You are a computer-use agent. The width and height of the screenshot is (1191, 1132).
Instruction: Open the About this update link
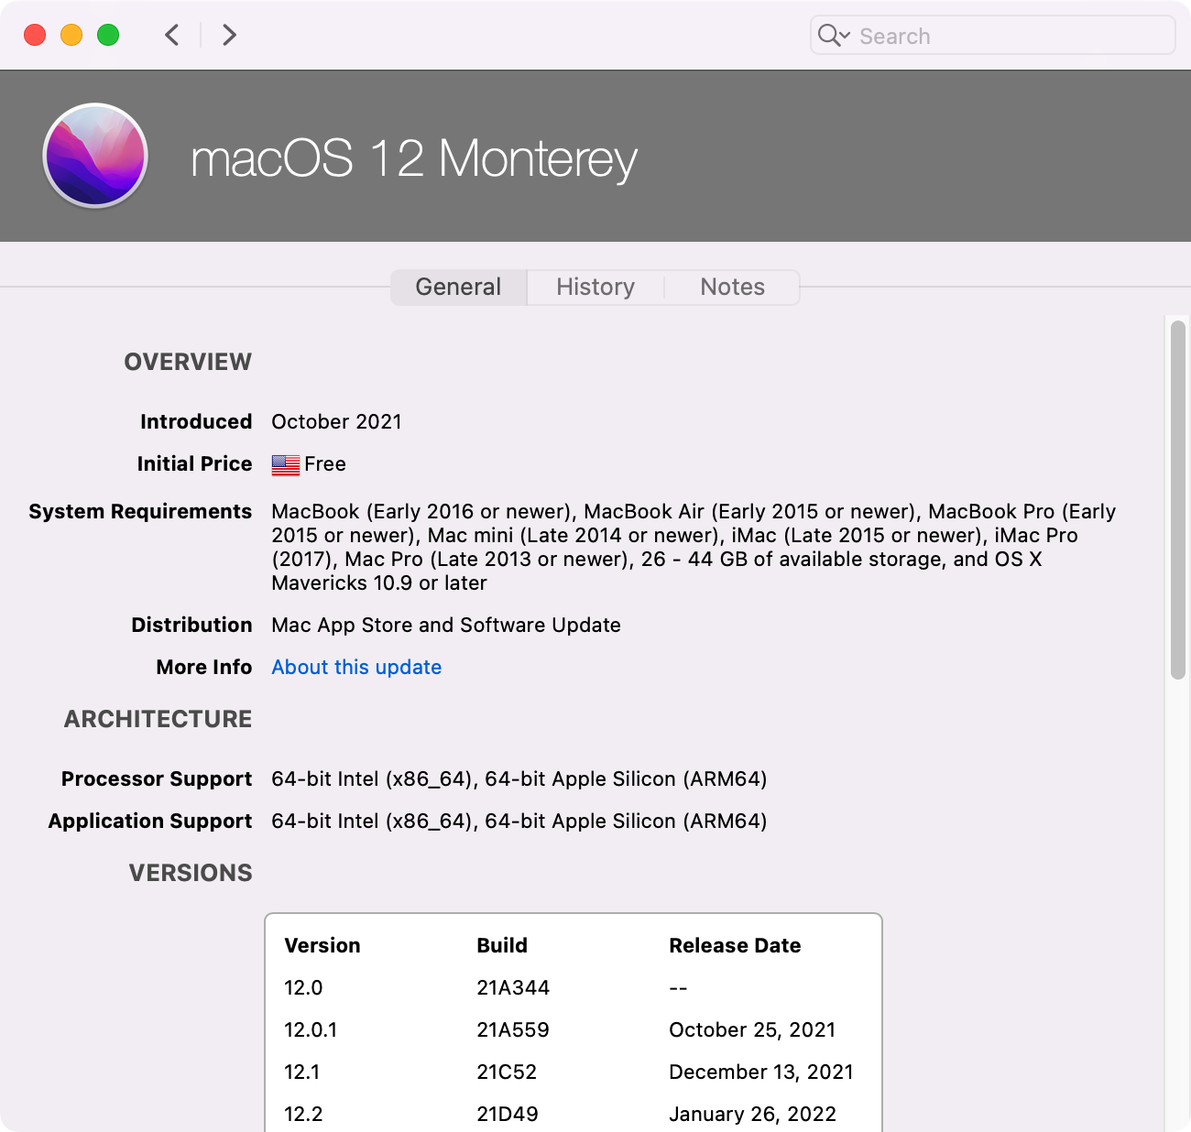coord(356,667)
